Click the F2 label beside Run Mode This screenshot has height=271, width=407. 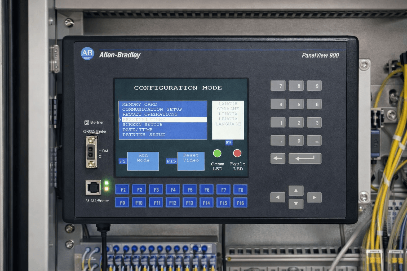(x=122, y=161)
